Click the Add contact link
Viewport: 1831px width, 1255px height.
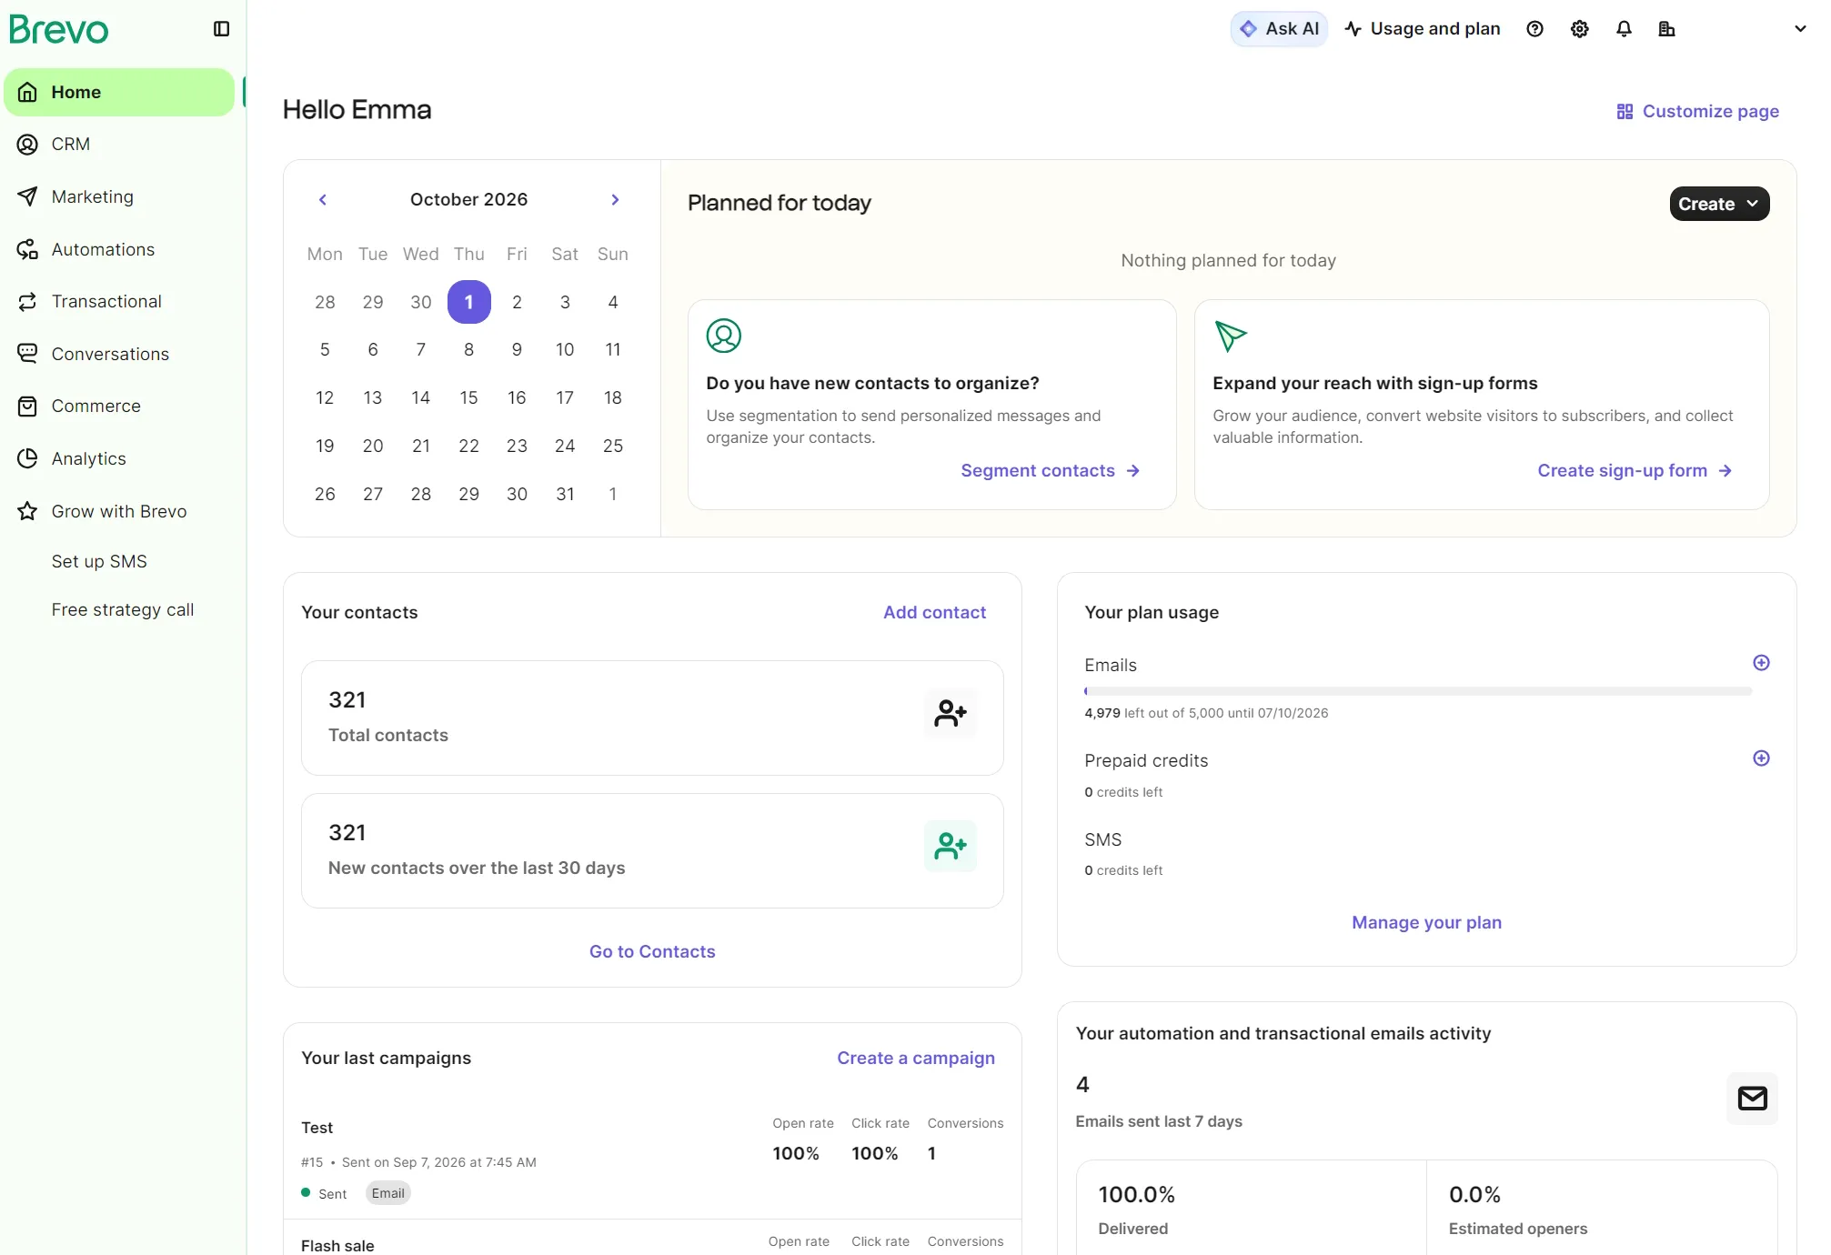click(x=934, y=613)
